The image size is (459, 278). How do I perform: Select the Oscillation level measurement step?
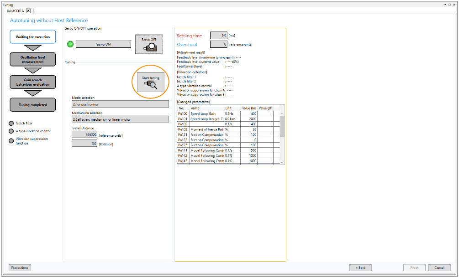33,60
